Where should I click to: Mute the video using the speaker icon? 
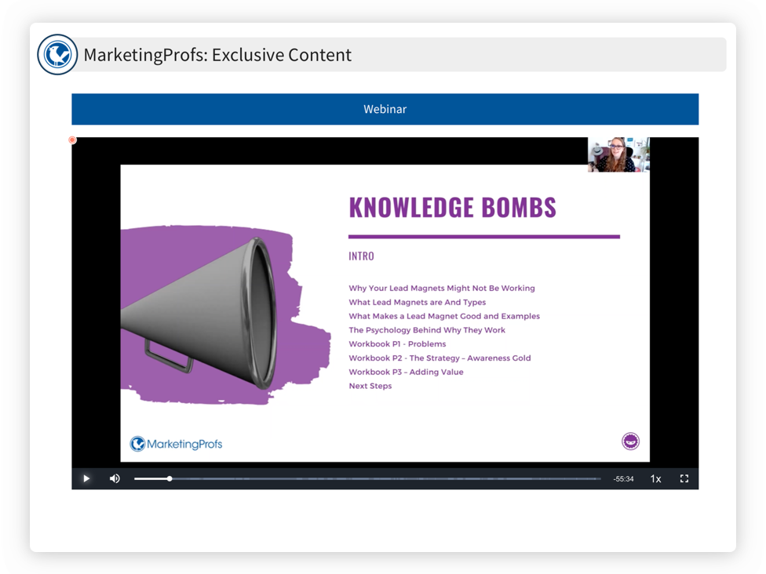[115, 478]
